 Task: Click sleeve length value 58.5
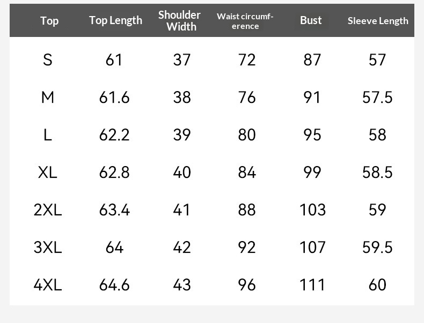click(377, 172)
